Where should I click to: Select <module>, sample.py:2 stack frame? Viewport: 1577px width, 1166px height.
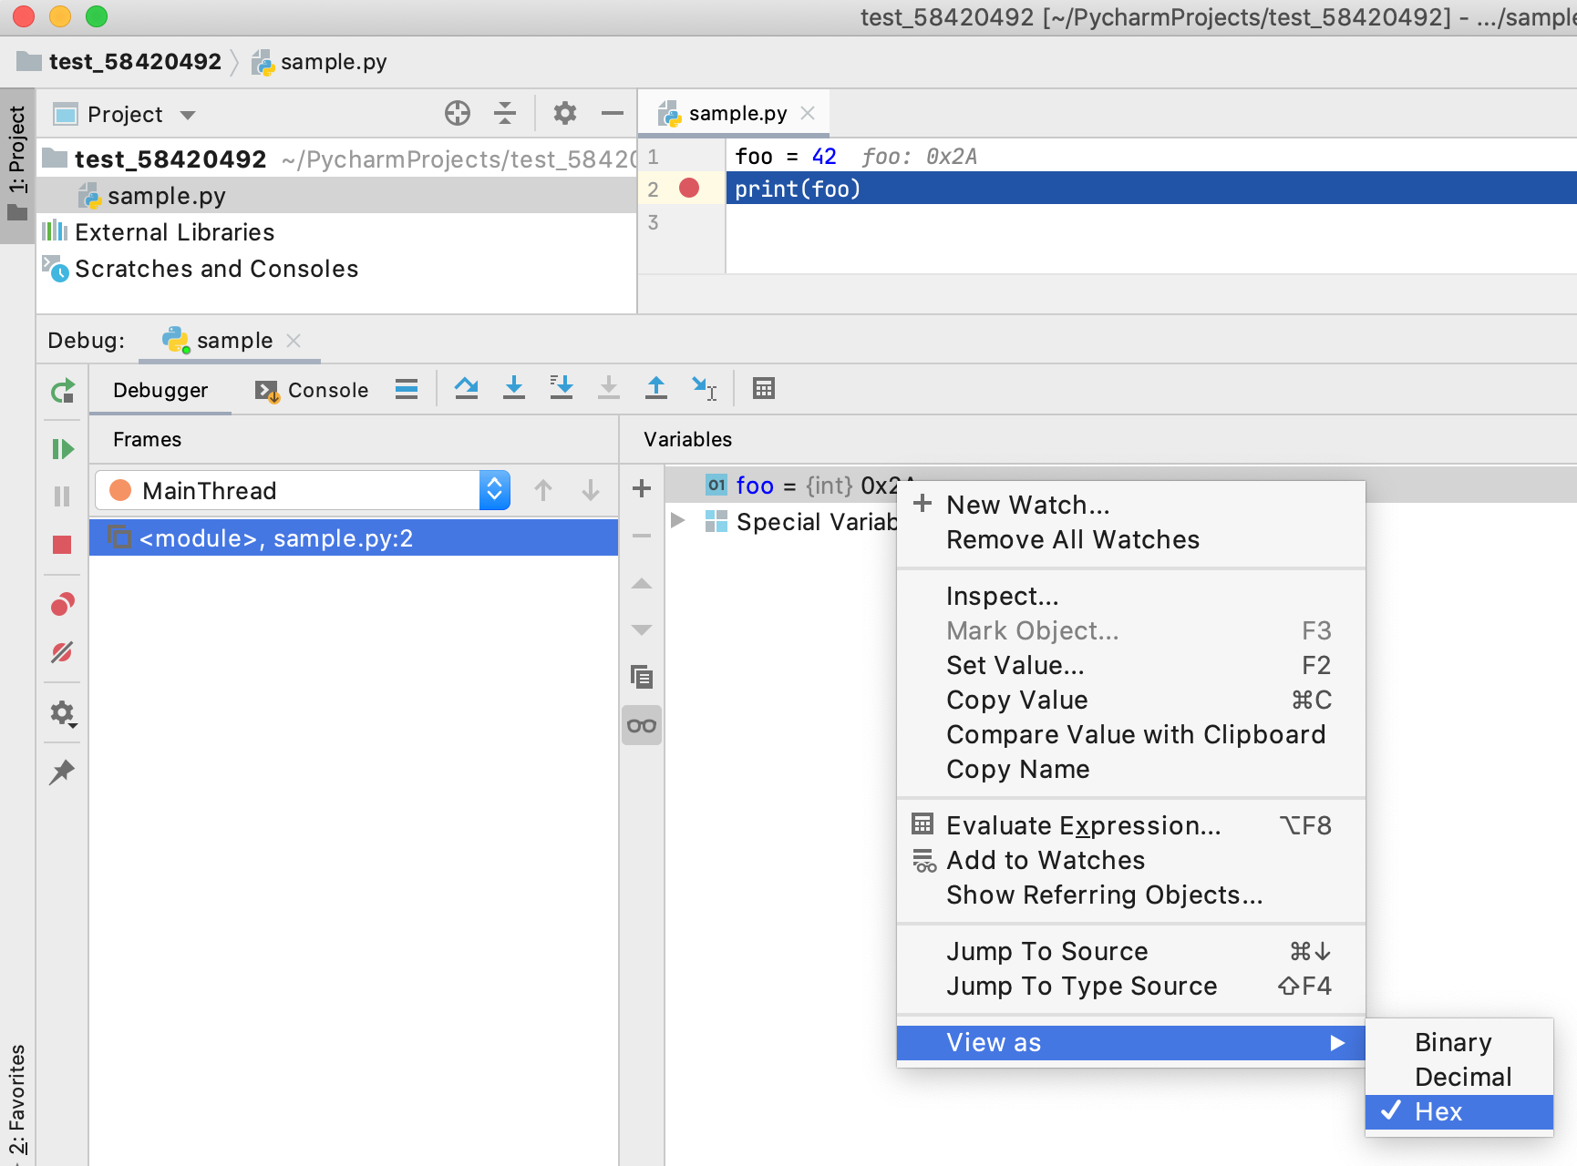pos(354,538)
